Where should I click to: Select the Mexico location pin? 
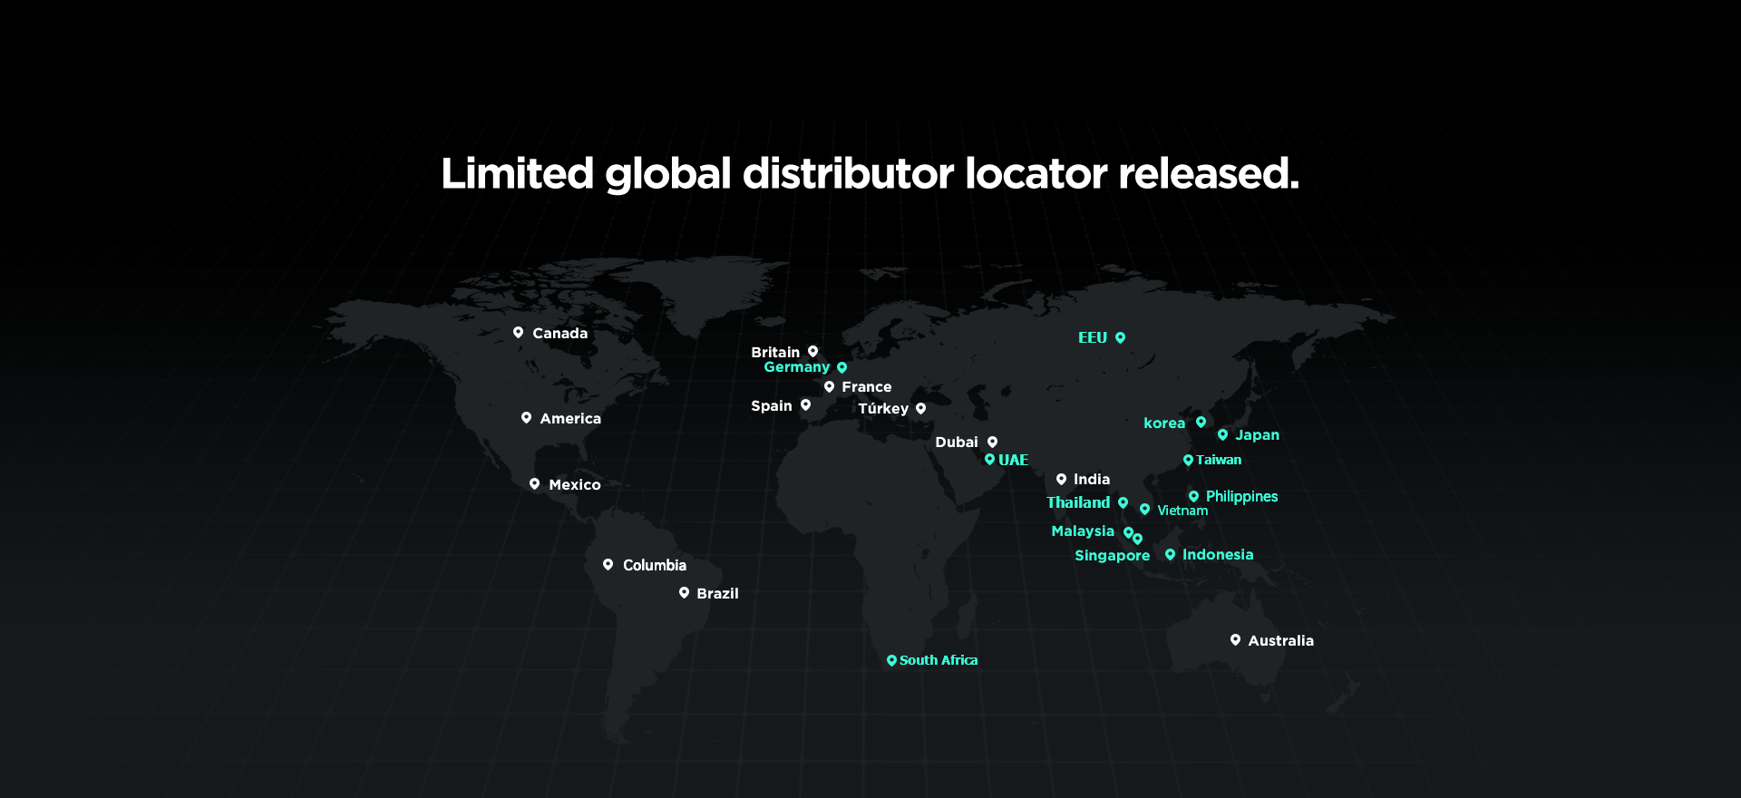click(534, 484)
